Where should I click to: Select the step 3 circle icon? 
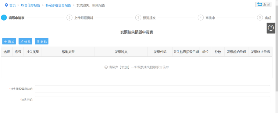click(x=138, y=18)
